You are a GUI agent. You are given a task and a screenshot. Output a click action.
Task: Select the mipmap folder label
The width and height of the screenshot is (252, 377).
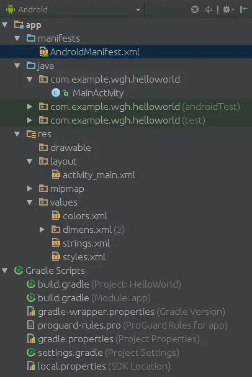pos(67,189)
